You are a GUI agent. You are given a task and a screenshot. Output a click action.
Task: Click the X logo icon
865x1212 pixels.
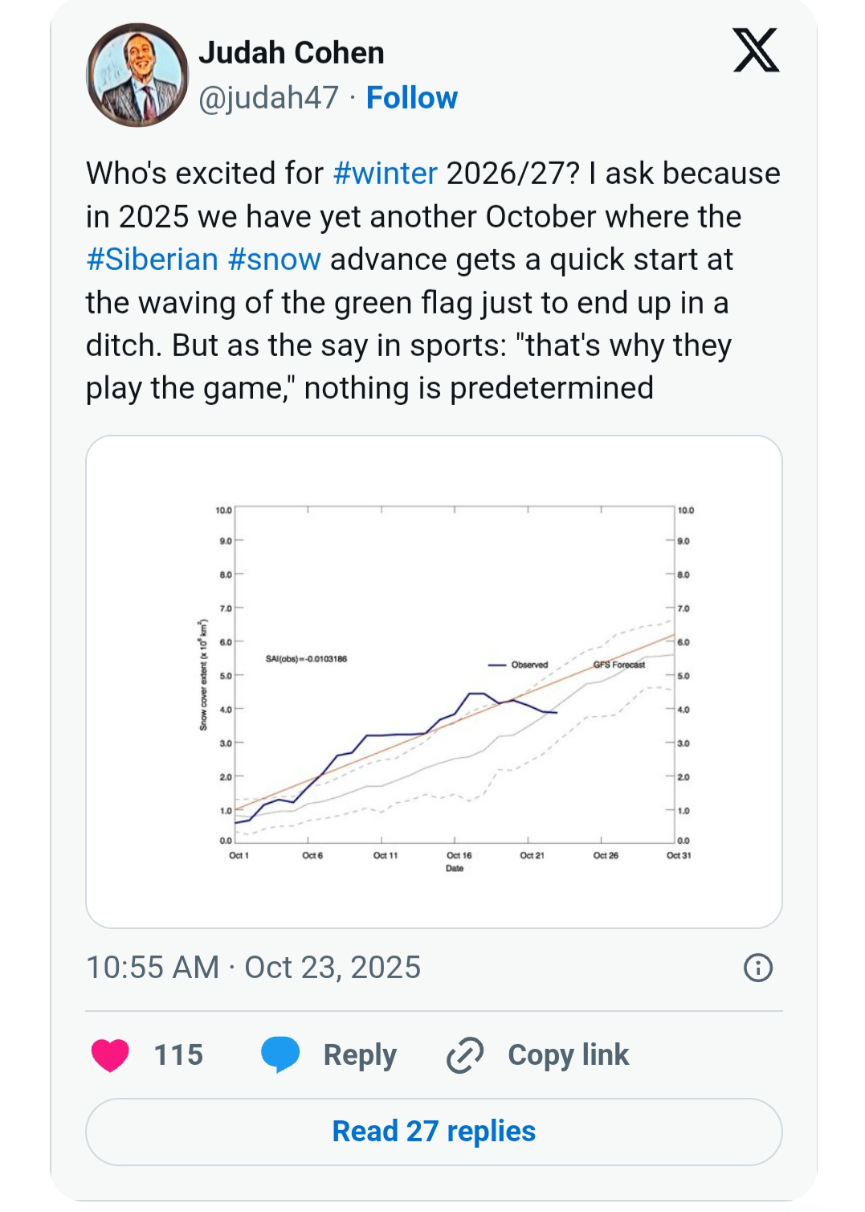tap(756, 51)
